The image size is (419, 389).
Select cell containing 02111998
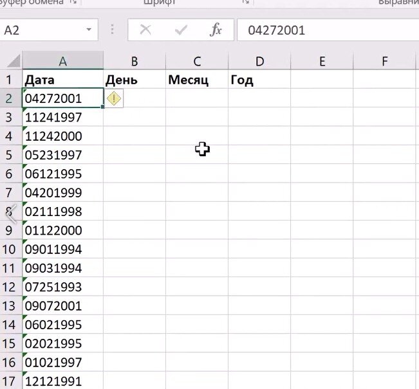(x=63, y=211)
